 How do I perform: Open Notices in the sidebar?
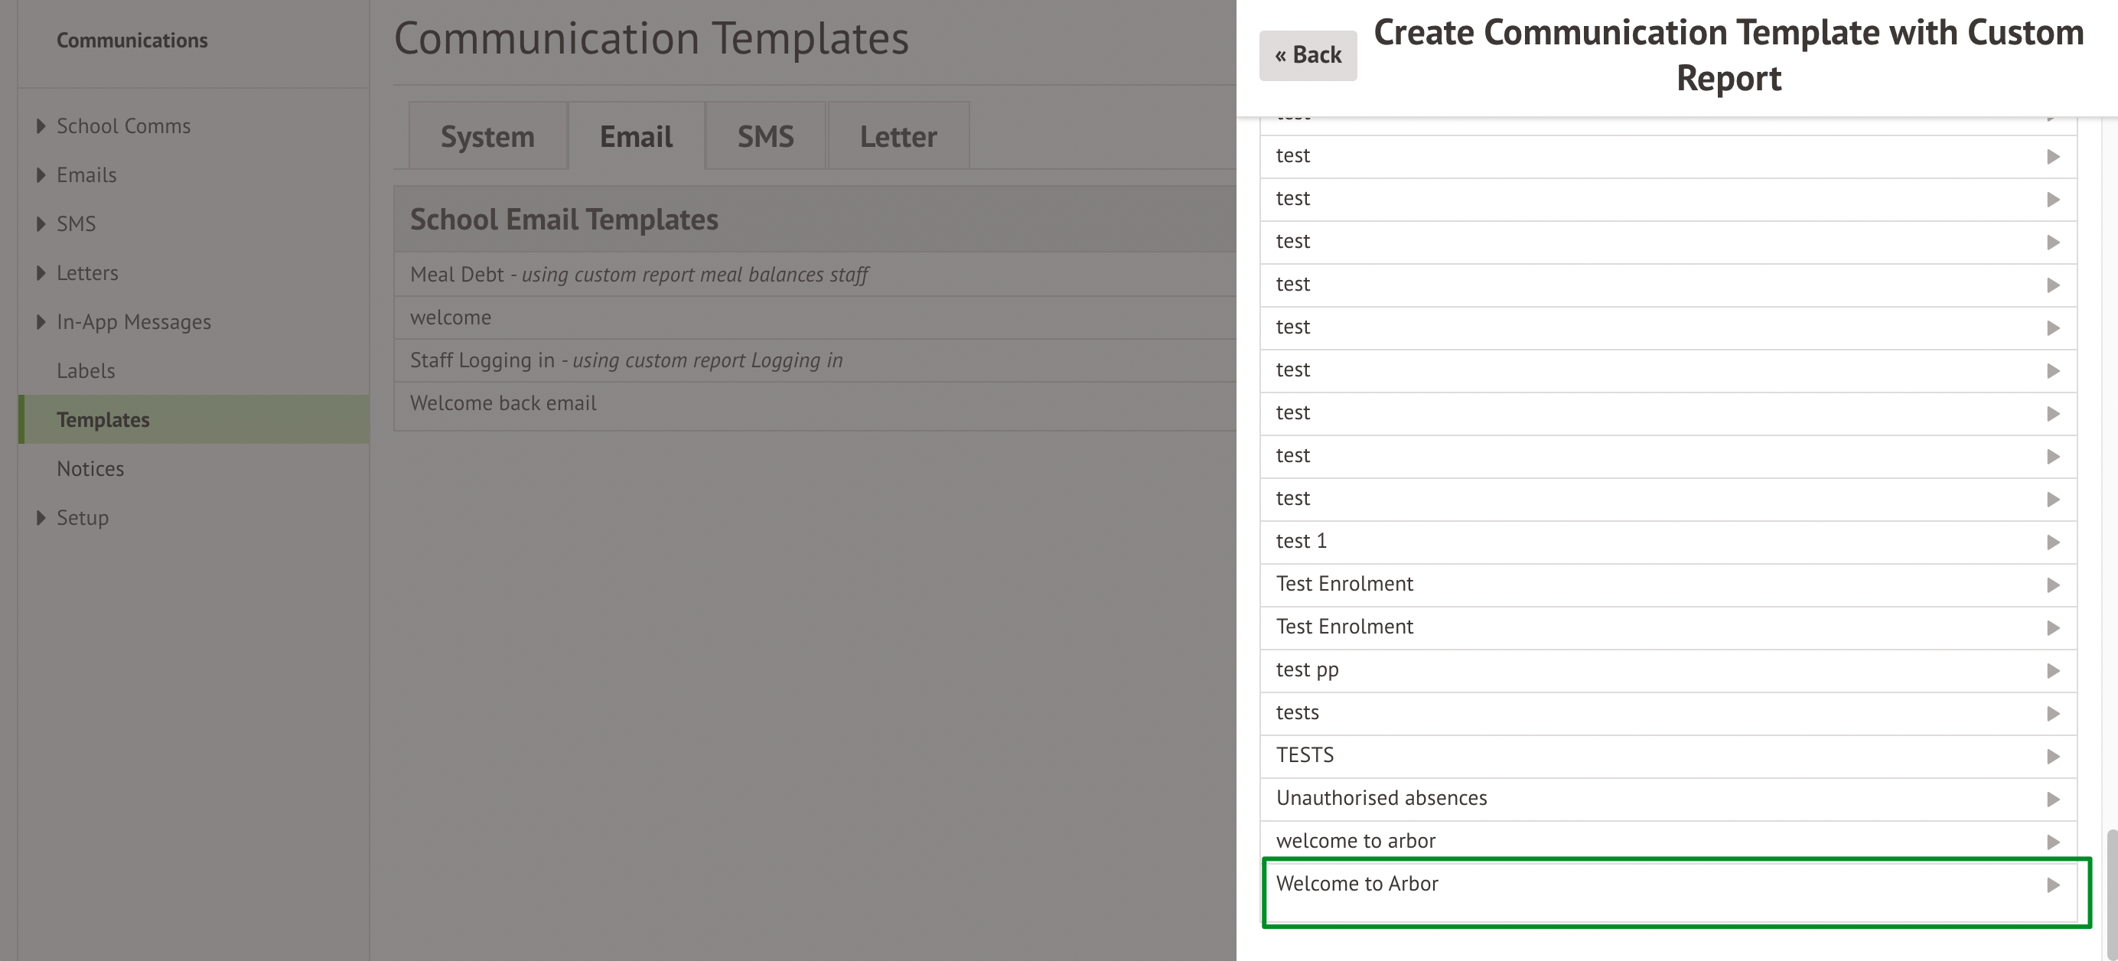pos(90,468)
